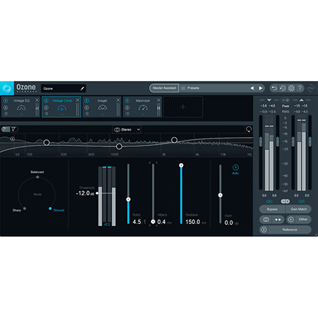The image size is (318, 318).
Task: Remove the Imager module
Action: 118,100
